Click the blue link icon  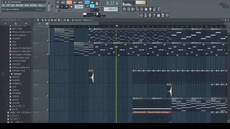click(92, 6)
